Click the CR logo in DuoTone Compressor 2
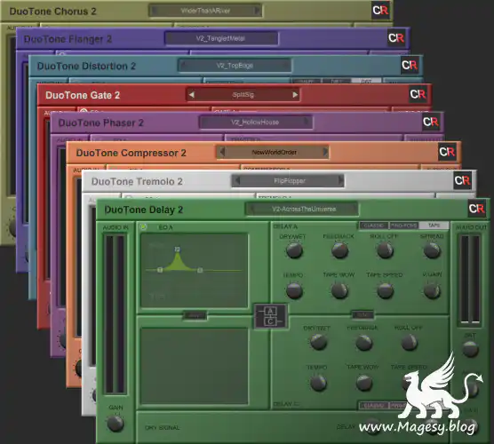The width and height of the screenshot is (494, 444). (447, 152)
